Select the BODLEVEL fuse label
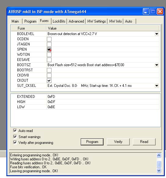Viewport: 166px width, 178px height. (x=26, y=34)
